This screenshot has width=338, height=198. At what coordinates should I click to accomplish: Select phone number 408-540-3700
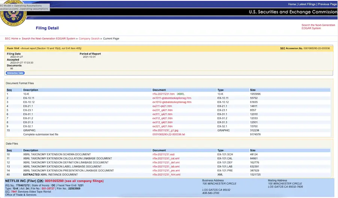point(211,193)
